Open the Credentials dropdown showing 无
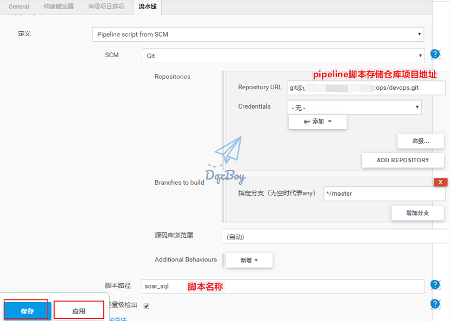Screen dimensions: 451x321 pyautogui.click(x=354, y=108)
